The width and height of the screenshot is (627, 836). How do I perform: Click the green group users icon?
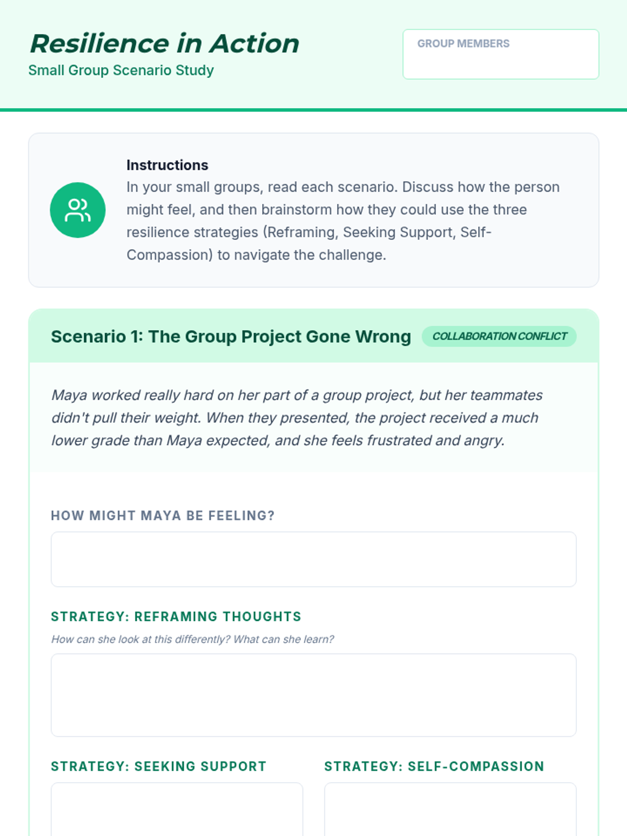pos(77,210)
